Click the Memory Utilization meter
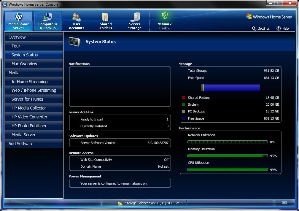The width and height of the screenshot is (299, 211). point(228,156)
